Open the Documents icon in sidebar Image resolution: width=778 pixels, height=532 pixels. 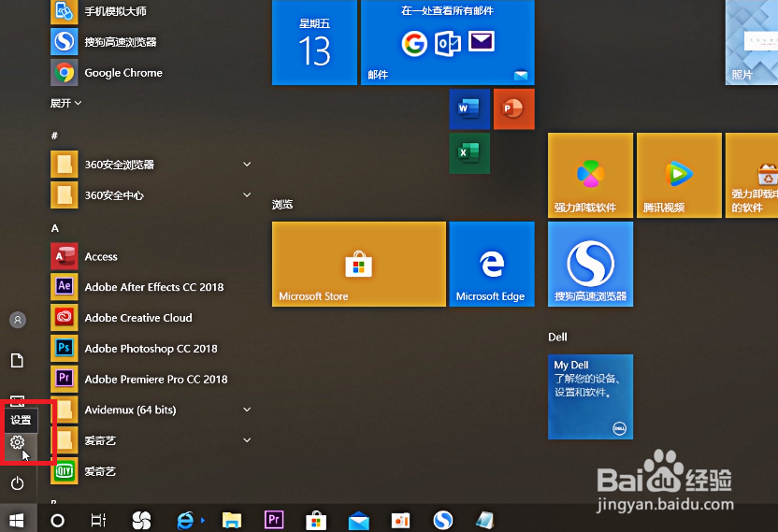18,361
